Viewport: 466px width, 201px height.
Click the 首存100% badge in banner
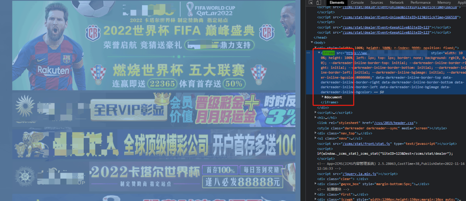point(220,170)
